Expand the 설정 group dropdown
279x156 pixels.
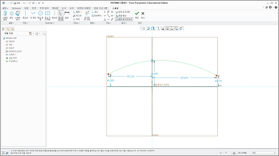[x=11, y=23]
